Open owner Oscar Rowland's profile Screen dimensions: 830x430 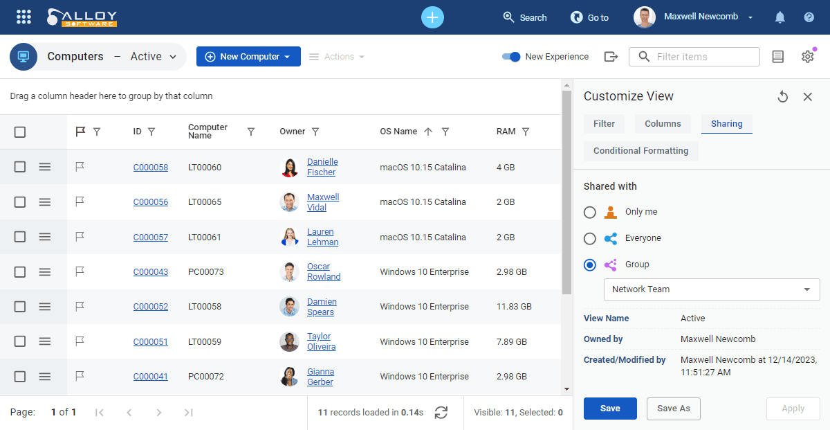point(324,271)
